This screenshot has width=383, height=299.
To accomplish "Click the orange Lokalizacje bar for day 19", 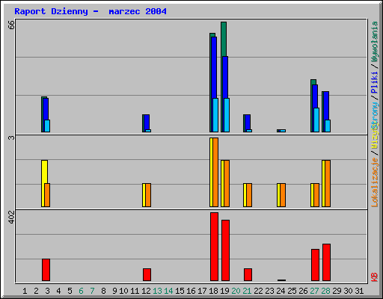I will (x=227, y=183).
